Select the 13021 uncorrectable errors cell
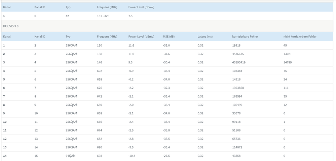This screenshot has height=161, width=336. click(x=288, y=54)
